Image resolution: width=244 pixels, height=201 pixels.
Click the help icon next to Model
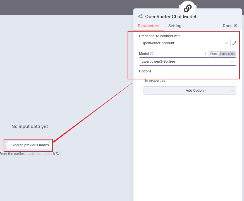(152, 54)
